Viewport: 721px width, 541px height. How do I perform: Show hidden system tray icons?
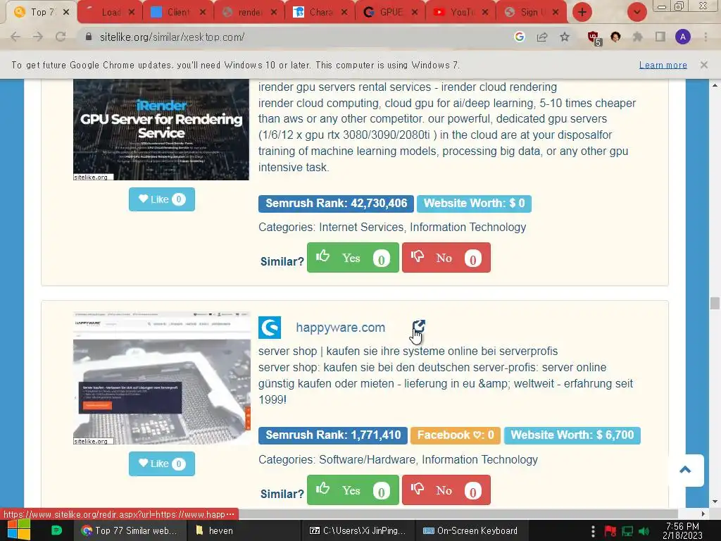point(593,531)
